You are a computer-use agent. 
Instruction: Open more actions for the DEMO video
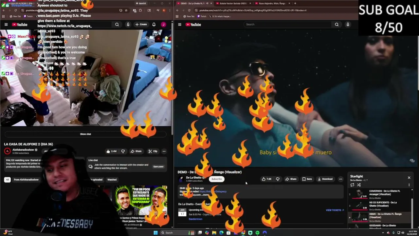coord(341,179)
